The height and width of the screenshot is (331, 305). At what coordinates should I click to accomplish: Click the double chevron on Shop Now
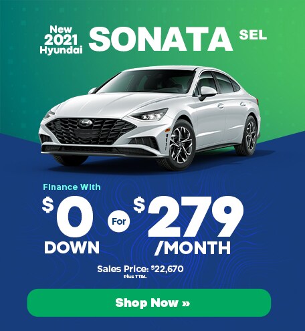click(186, 304)
